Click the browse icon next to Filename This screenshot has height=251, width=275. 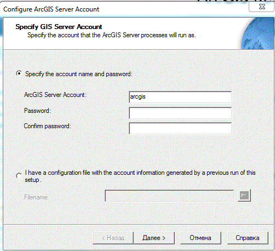[x=244, y=196]
